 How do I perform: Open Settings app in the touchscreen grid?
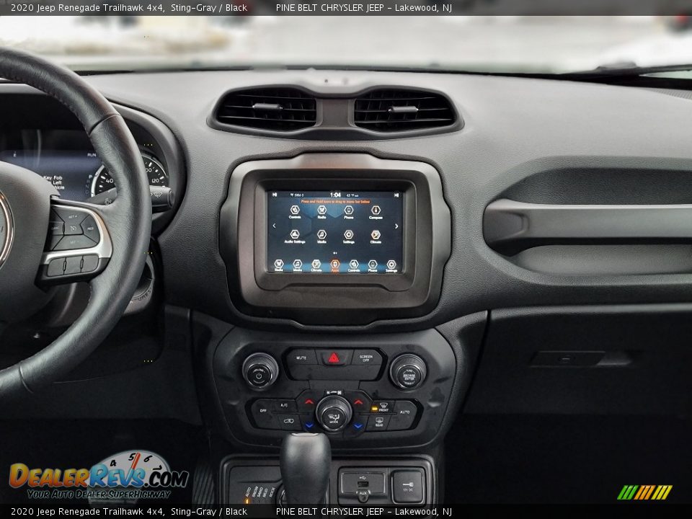[x=349, y=236]
